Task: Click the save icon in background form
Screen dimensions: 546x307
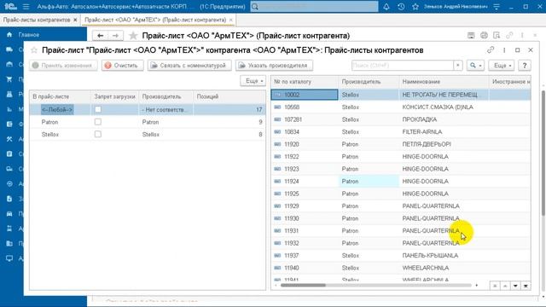Action: click(471, 35)
